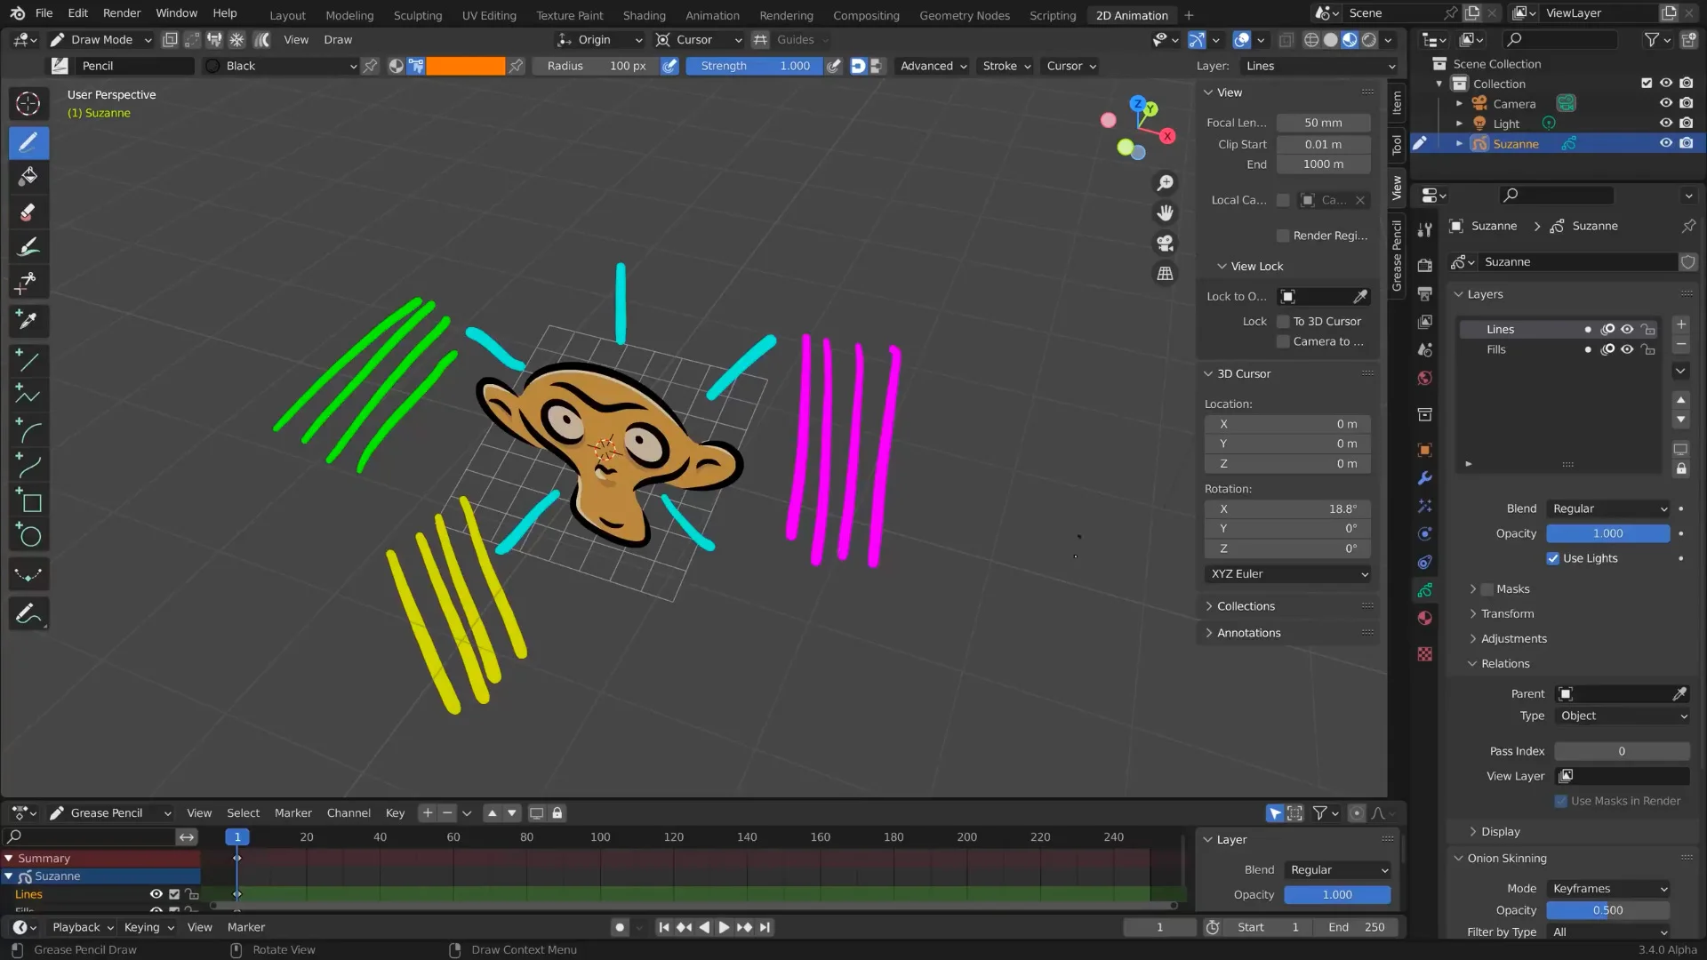Screen dimensions: 1707x960
Task: Hide the Lines layer with eye icon
Action: pyautogui.click(x=1627, y=329)
